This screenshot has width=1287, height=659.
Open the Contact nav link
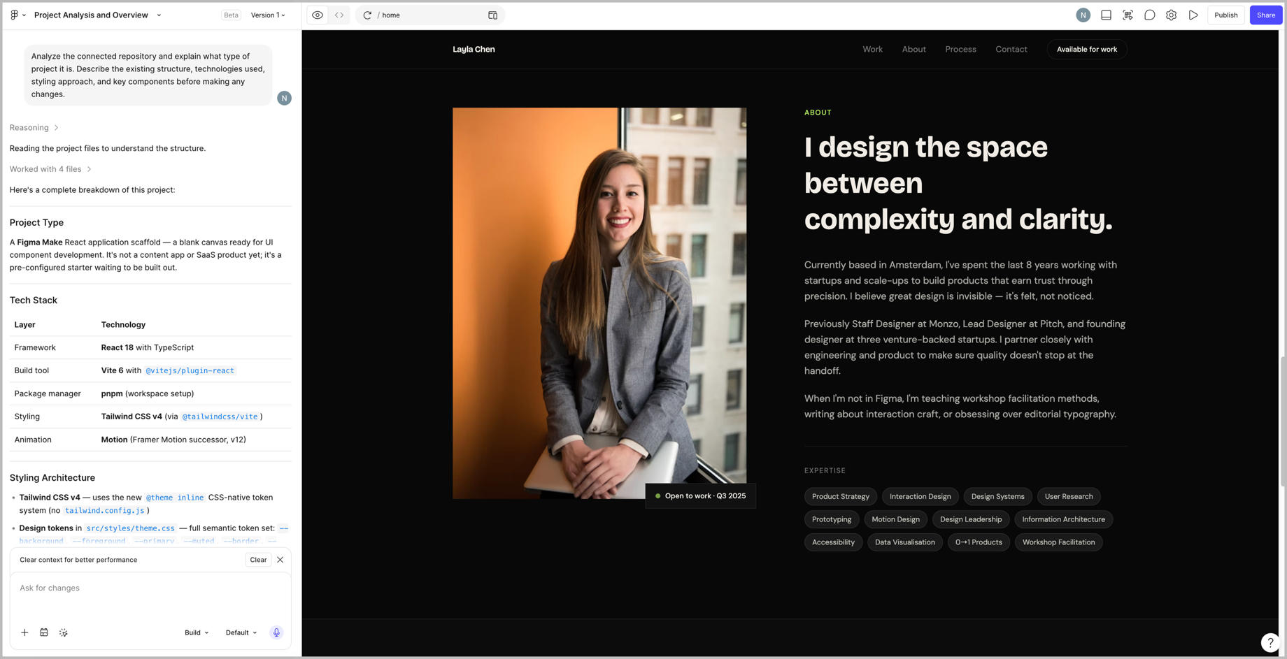(1011, 49)
